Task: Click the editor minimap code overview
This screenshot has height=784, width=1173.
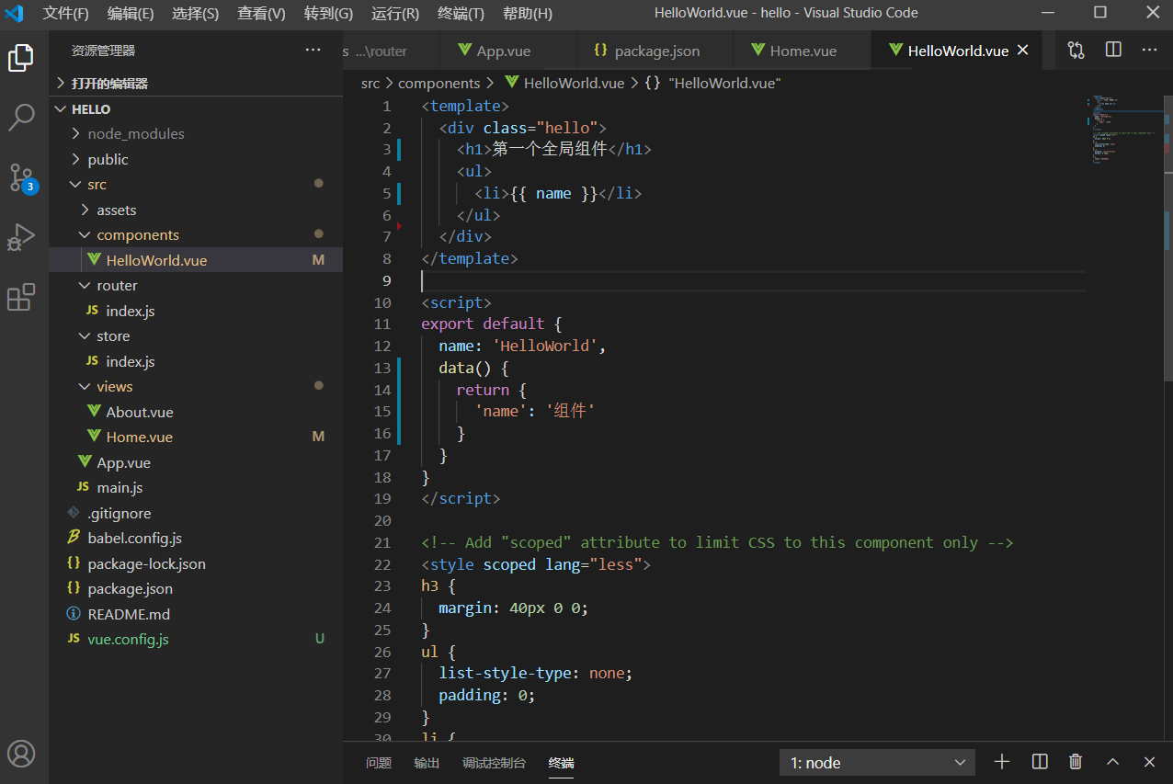Action: [x=1123, y=129]
